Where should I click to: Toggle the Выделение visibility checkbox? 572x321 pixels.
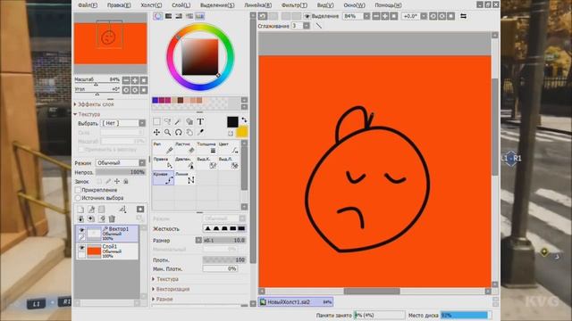coord(307,16)
